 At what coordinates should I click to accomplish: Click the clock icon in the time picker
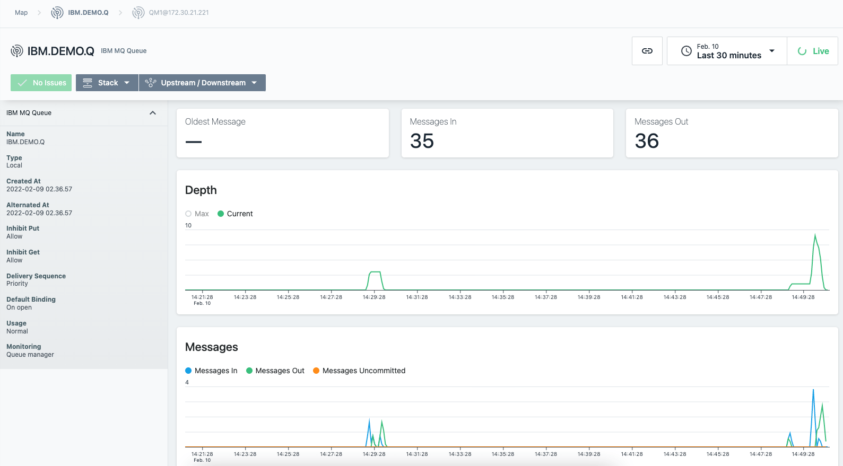coord(686,51)
